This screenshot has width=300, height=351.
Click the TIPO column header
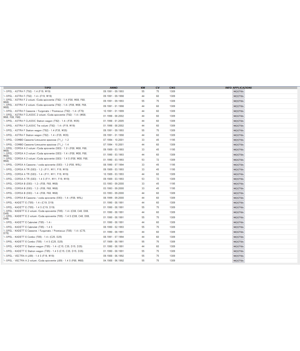(48, 88)
